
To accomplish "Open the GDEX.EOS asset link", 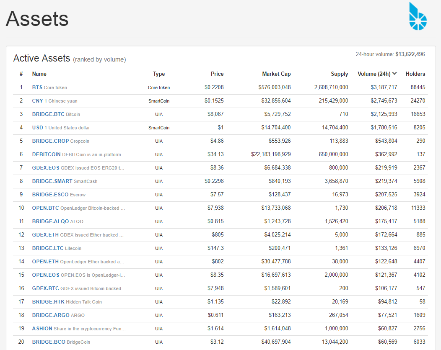I will pos(46,168).
